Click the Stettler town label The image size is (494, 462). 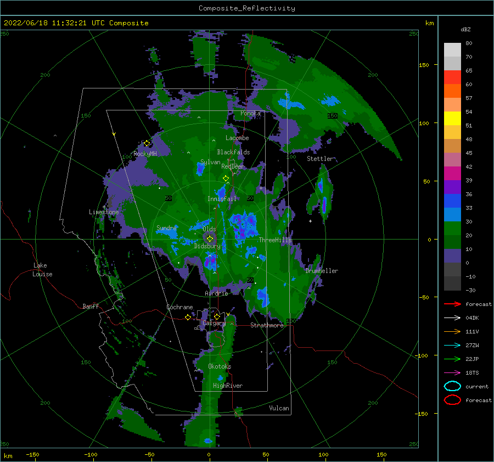tap(320, 159)
